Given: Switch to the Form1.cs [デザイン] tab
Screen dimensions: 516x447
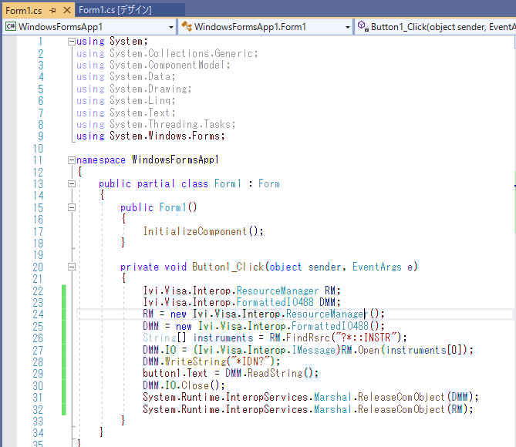Looking at the screenshot, I should point(115,10).
